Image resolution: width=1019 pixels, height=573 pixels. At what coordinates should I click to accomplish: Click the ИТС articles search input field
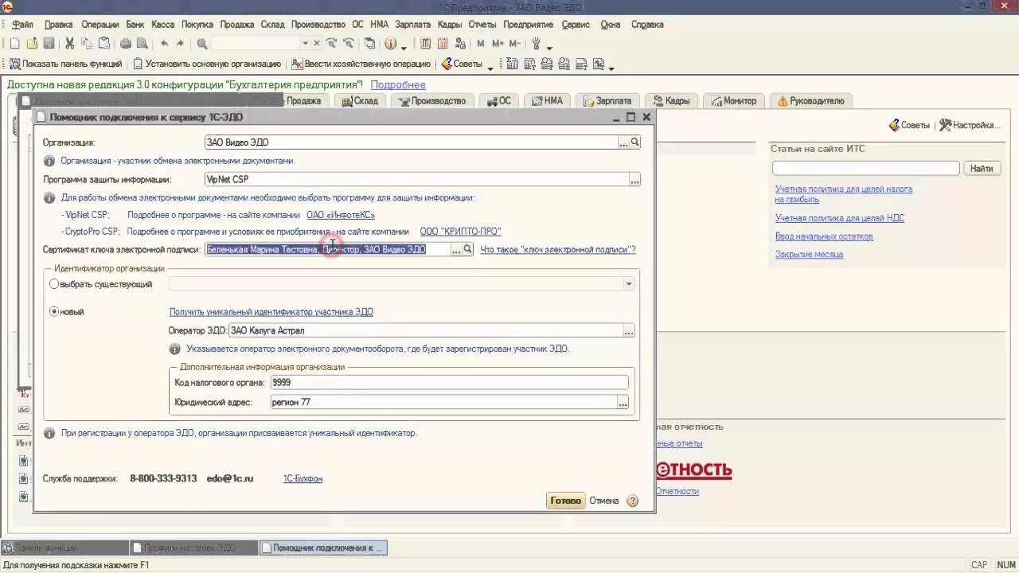[x=865, y=168]
